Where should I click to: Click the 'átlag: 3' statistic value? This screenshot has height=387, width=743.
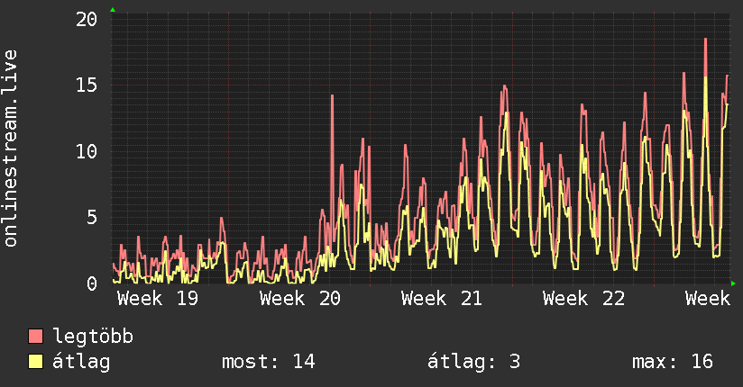coord(473,362)
